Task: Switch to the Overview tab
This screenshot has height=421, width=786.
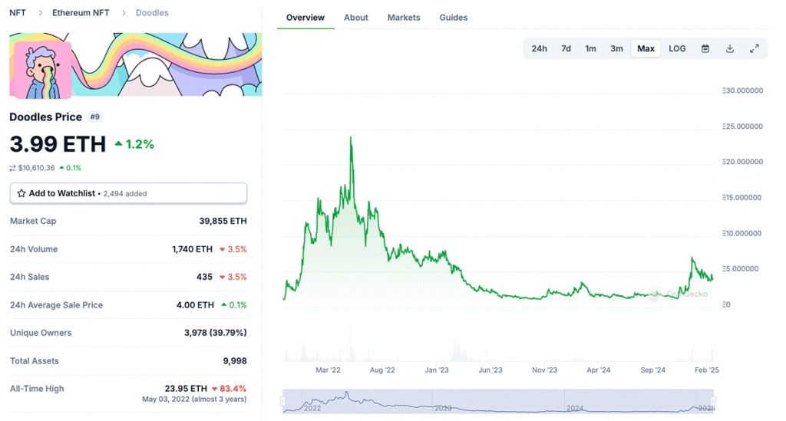Action: point(305,18)
